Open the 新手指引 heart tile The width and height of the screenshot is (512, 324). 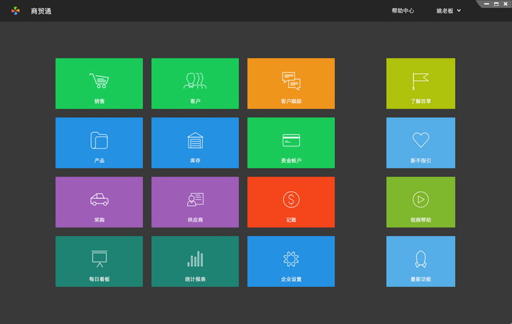(x=420, y=143)
